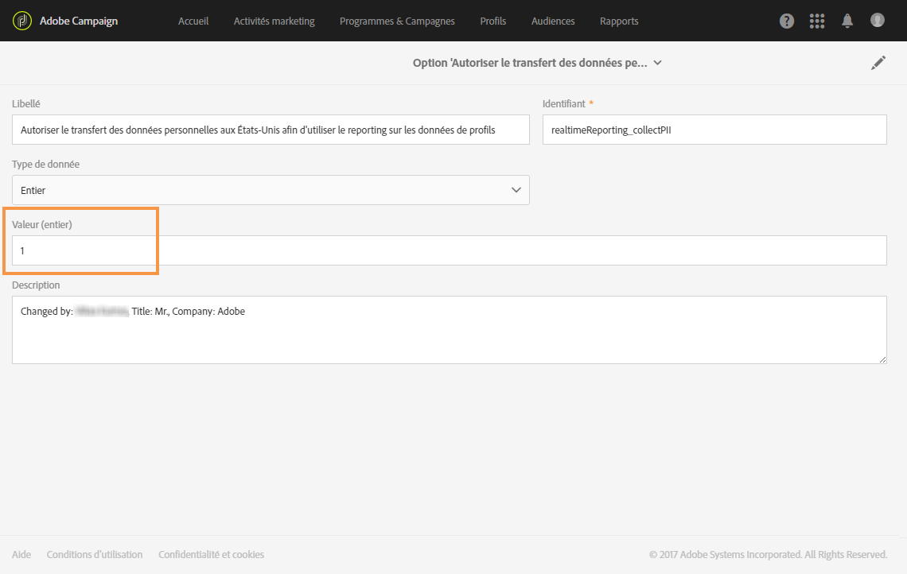The height and width of the screenshot is (574, 907).
Task: Navigate to Audiences menu
Action: click(x=553, y=21)
